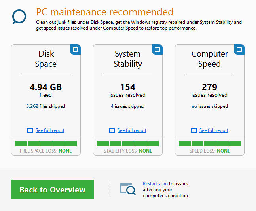Screen dimensions: 256x211
Task: Click report icon beside Computer Speed full report
Action: (x=194, y=130)
